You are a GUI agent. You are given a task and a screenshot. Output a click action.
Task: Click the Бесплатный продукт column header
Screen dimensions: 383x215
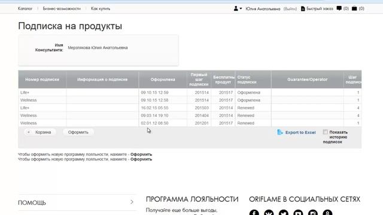(223, 79)
